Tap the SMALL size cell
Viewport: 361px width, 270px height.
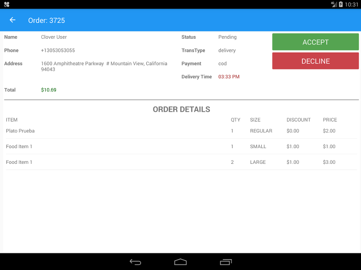point(258,147)
